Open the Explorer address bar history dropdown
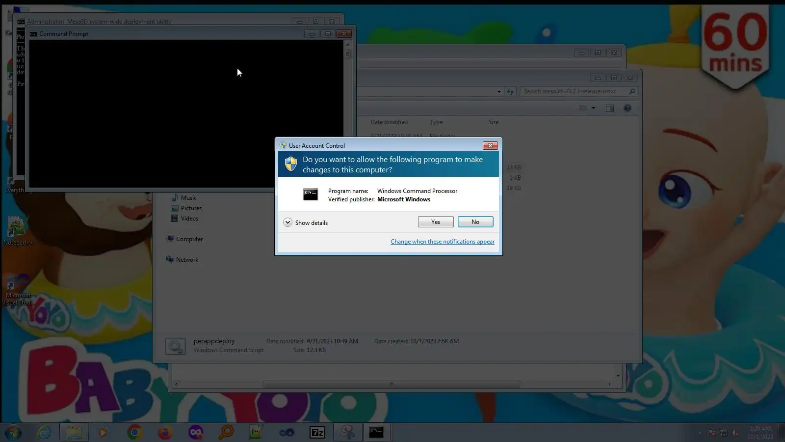 (499, 92)
